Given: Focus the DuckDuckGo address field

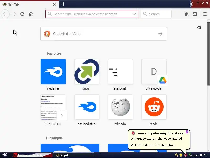Looking at the screenshot, I should point(92,14).
